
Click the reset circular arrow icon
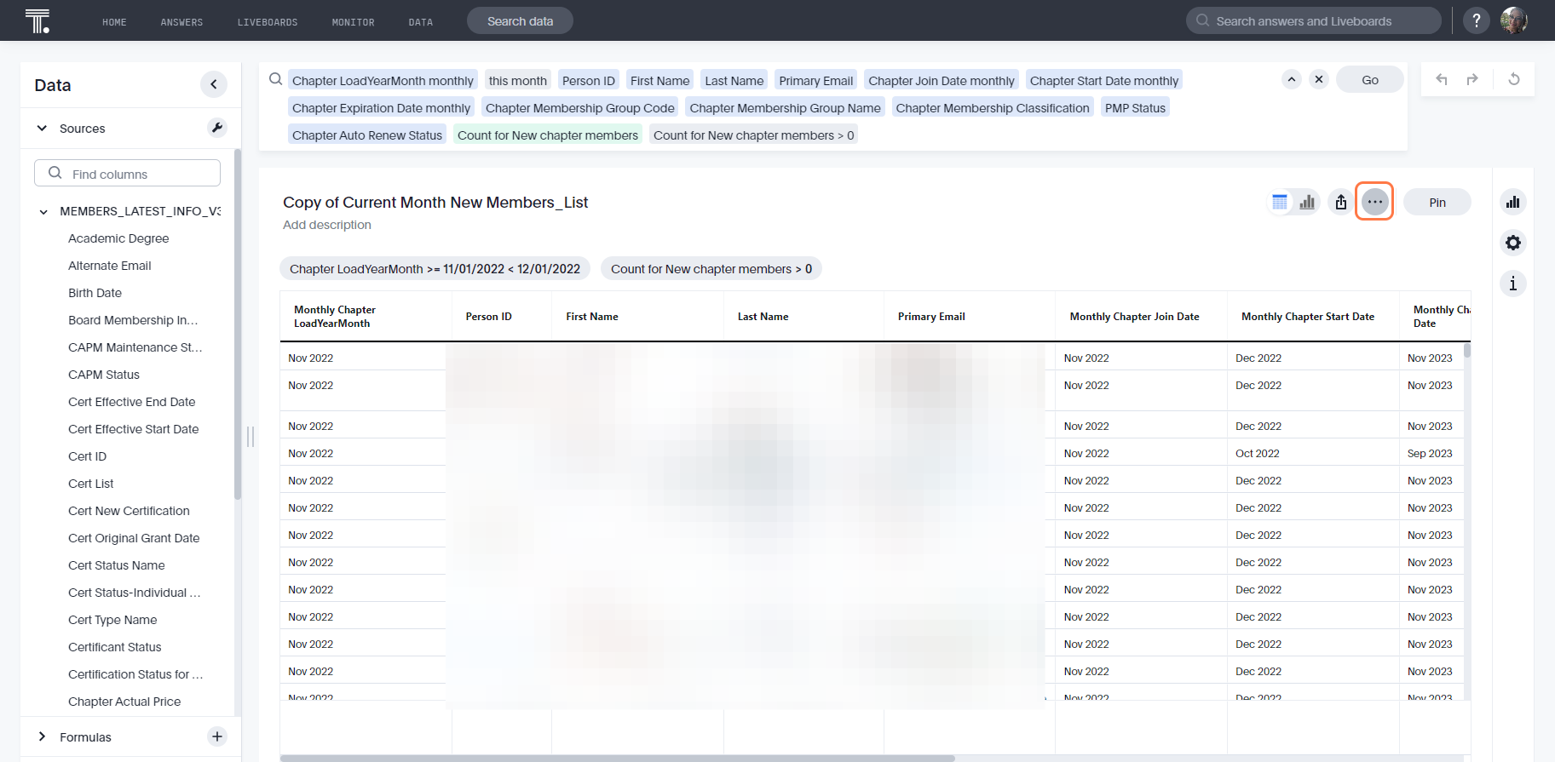click(x=1514, y=79)
